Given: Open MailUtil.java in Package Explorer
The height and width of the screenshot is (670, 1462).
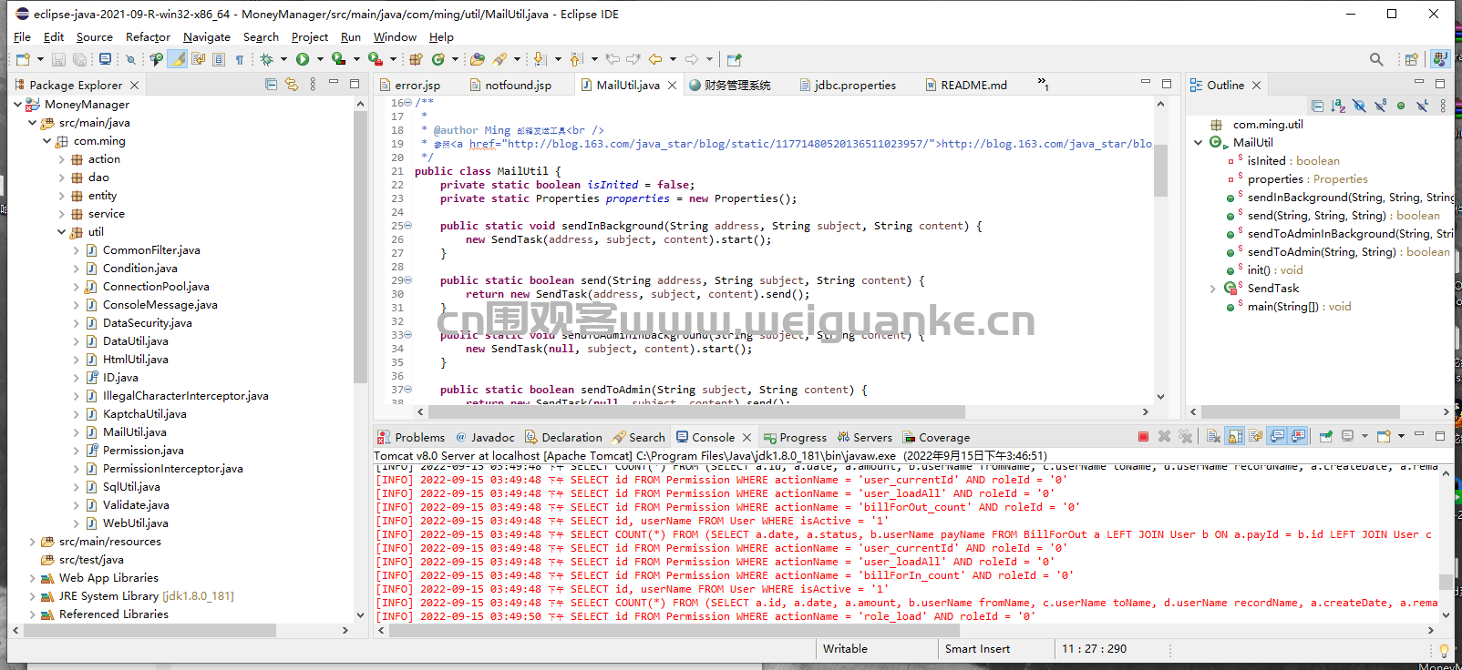Looking at the screenshot, I should [x=134, y=432].
